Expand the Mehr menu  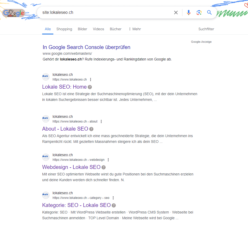pos(135,29)
